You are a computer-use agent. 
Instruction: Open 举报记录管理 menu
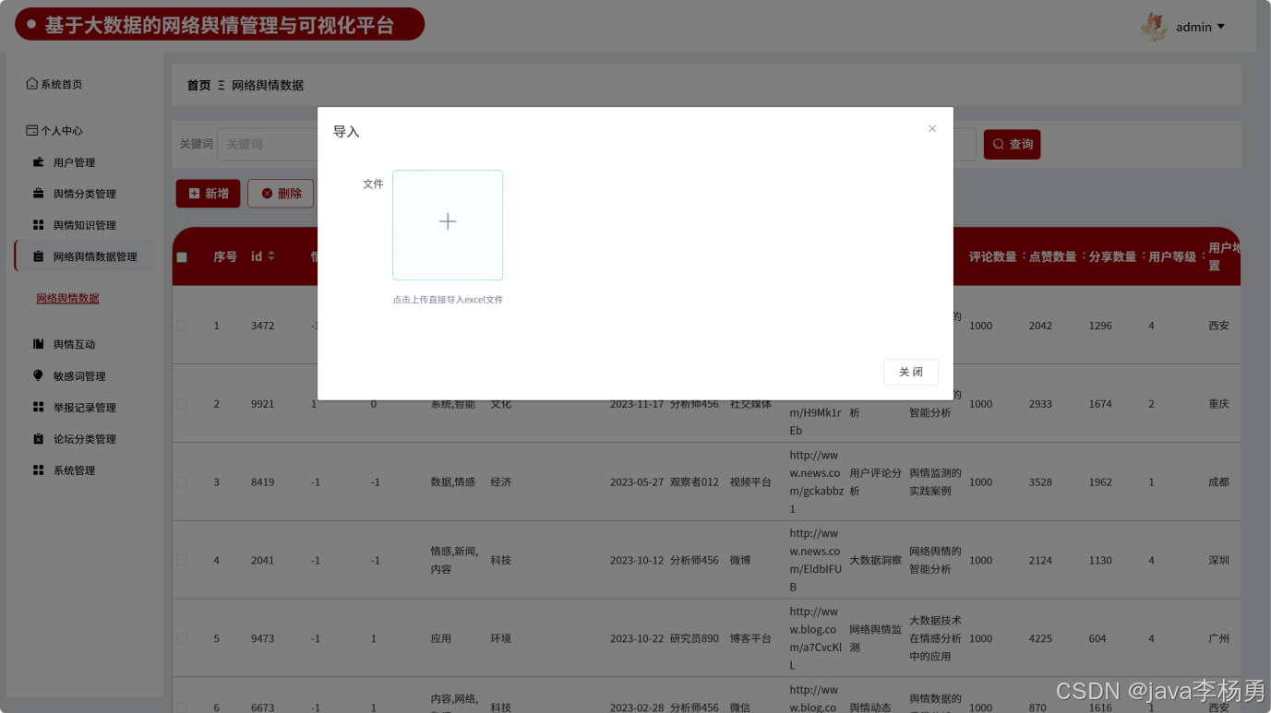click(x=84, y=408)
